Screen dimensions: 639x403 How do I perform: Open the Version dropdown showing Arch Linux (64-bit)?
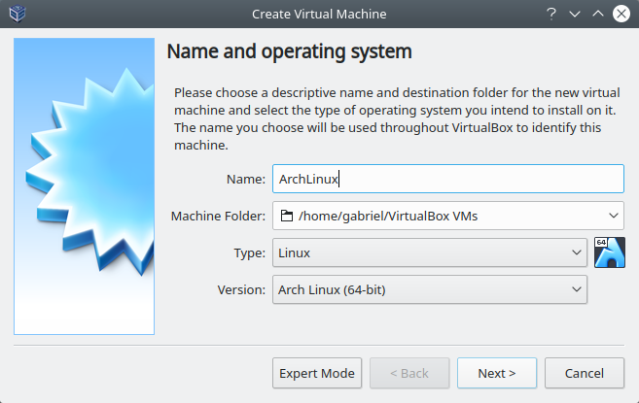[430, 289]
